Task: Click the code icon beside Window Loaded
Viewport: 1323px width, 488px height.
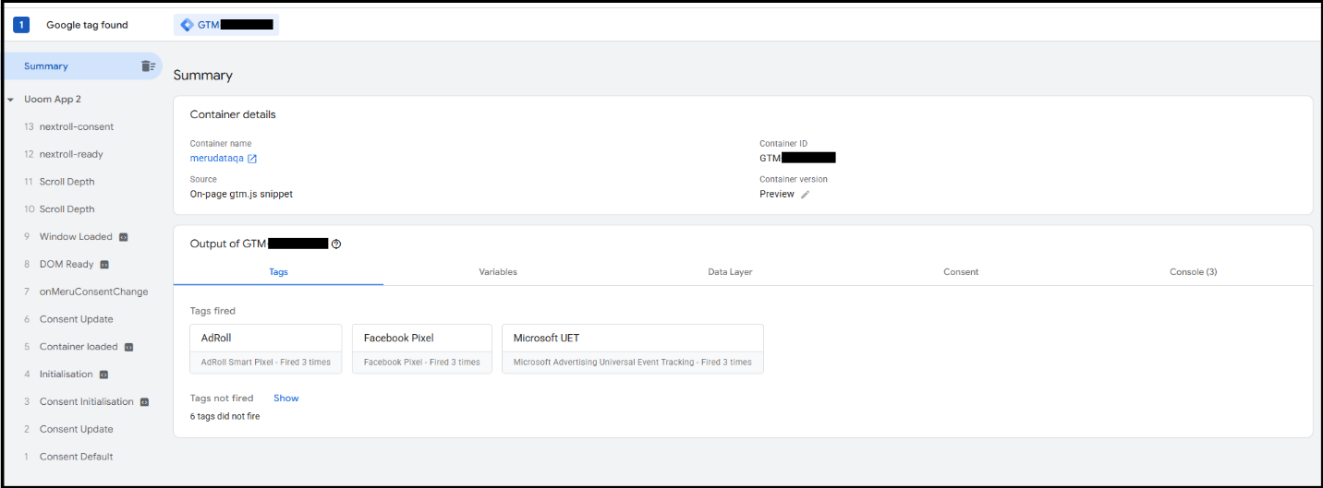Action: 123,237
